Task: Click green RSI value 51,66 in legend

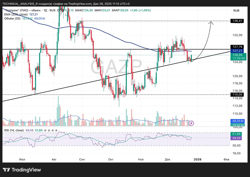Action: [39, 130]
